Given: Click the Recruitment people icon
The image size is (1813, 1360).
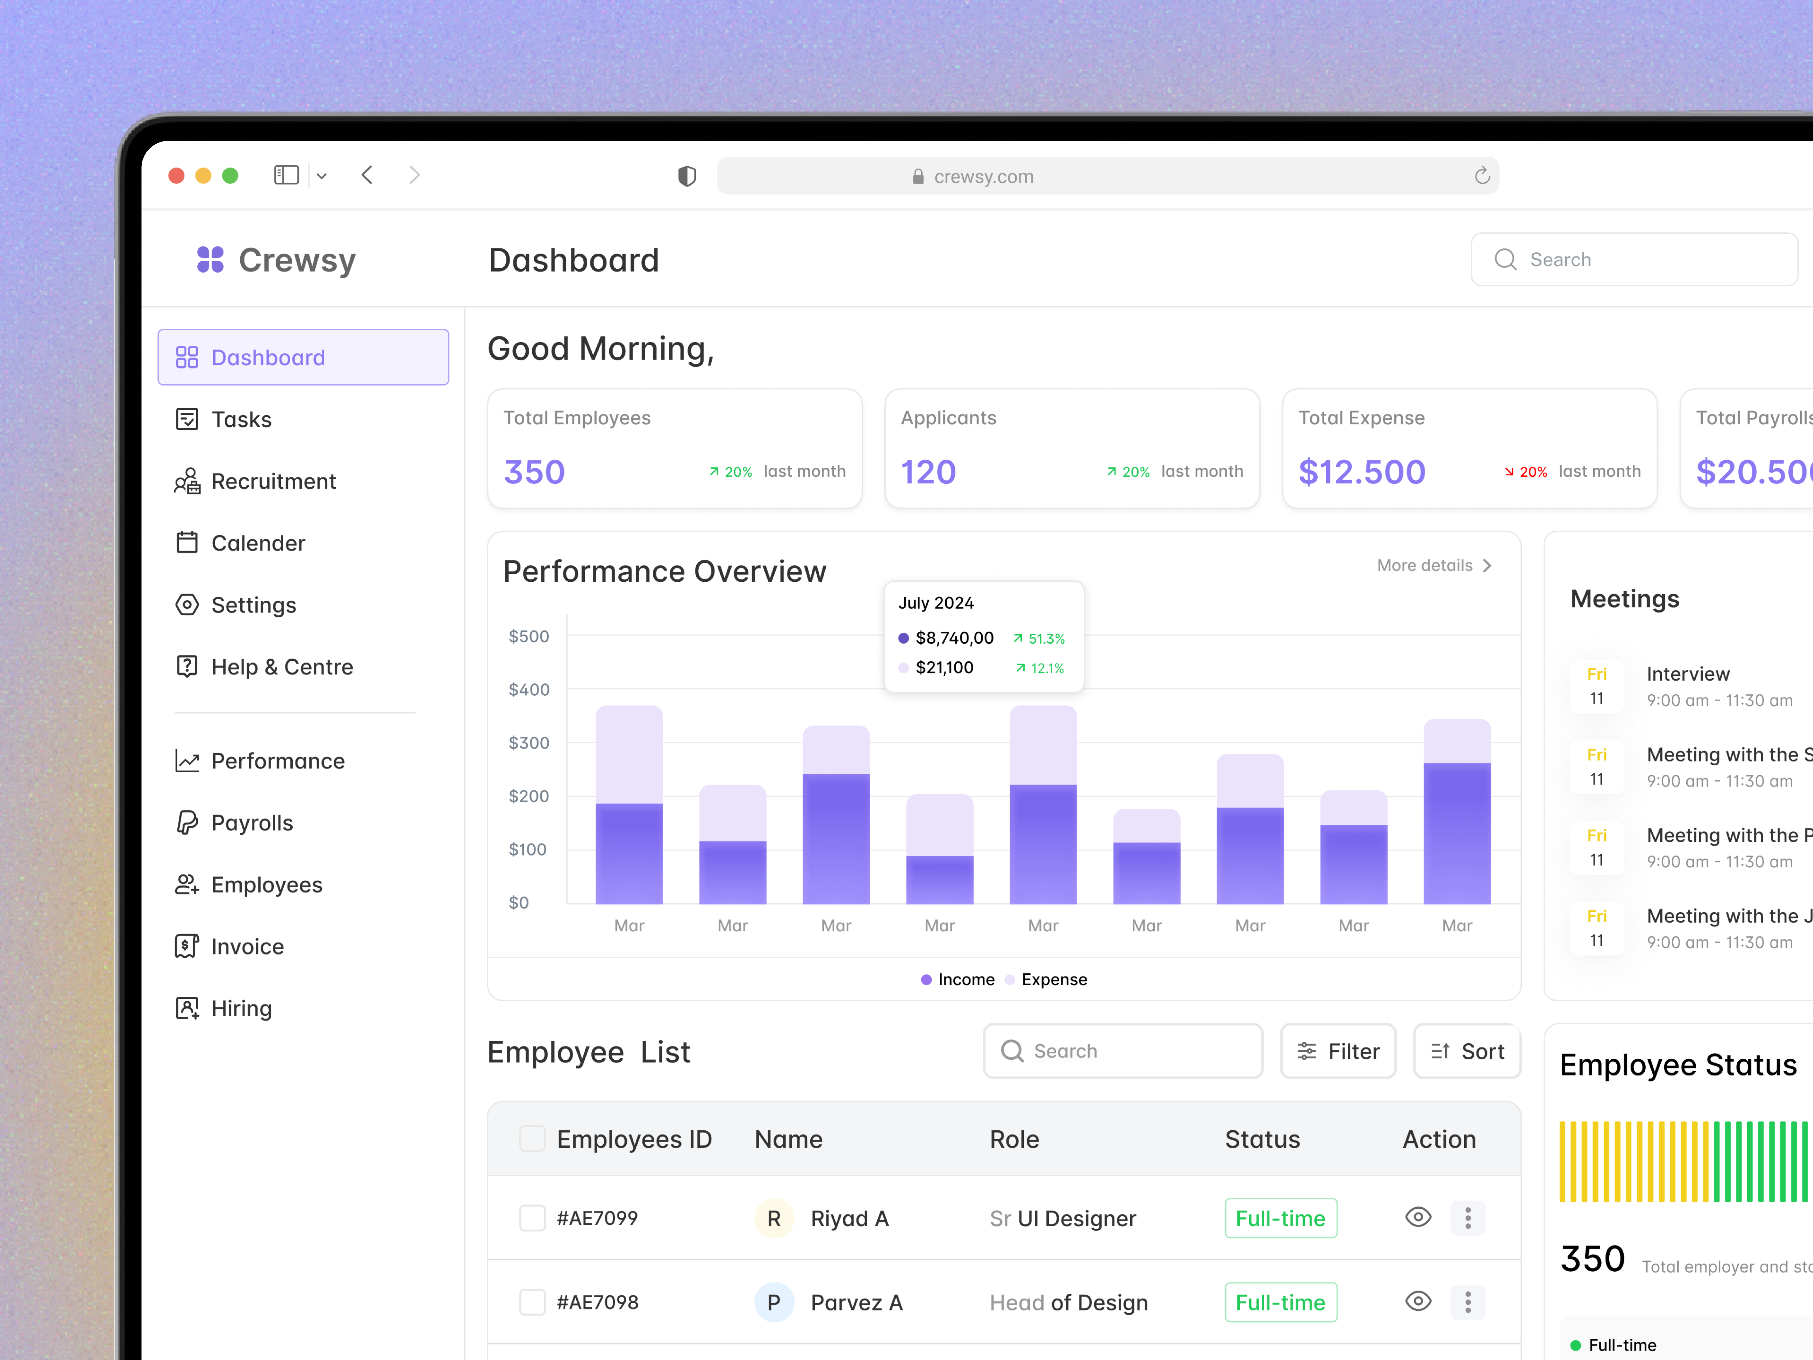Looking at the screenshot, I should pos(187,481).
